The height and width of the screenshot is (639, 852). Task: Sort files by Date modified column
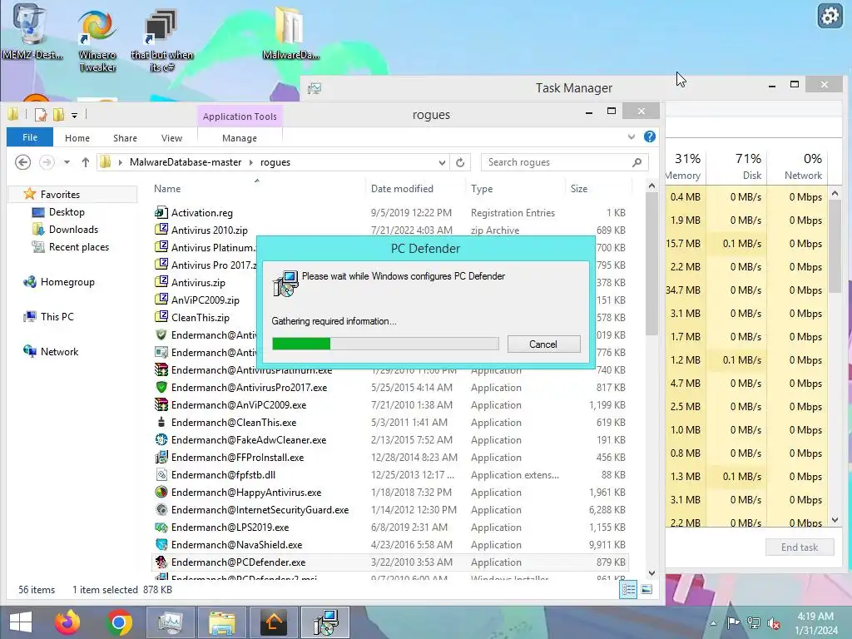[402, 189]
